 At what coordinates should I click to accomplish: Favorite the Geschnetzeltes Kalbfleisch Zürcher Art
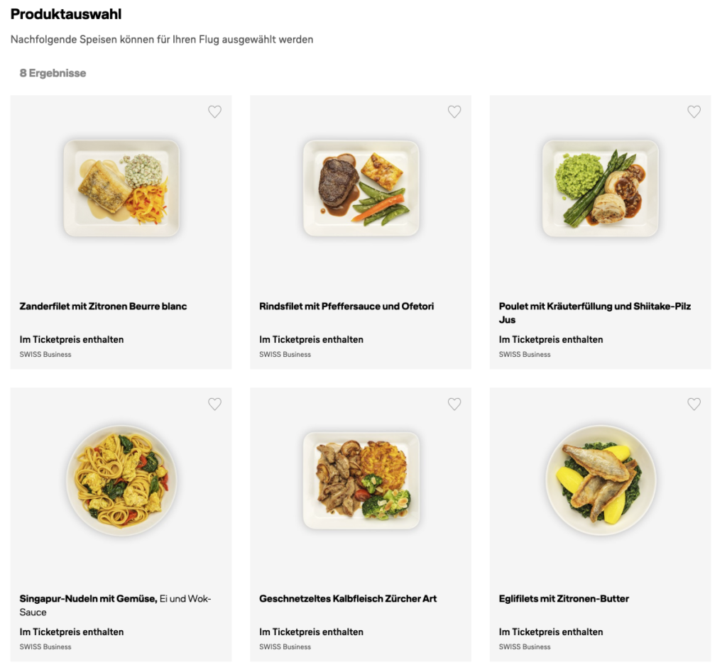pos(454,404)
